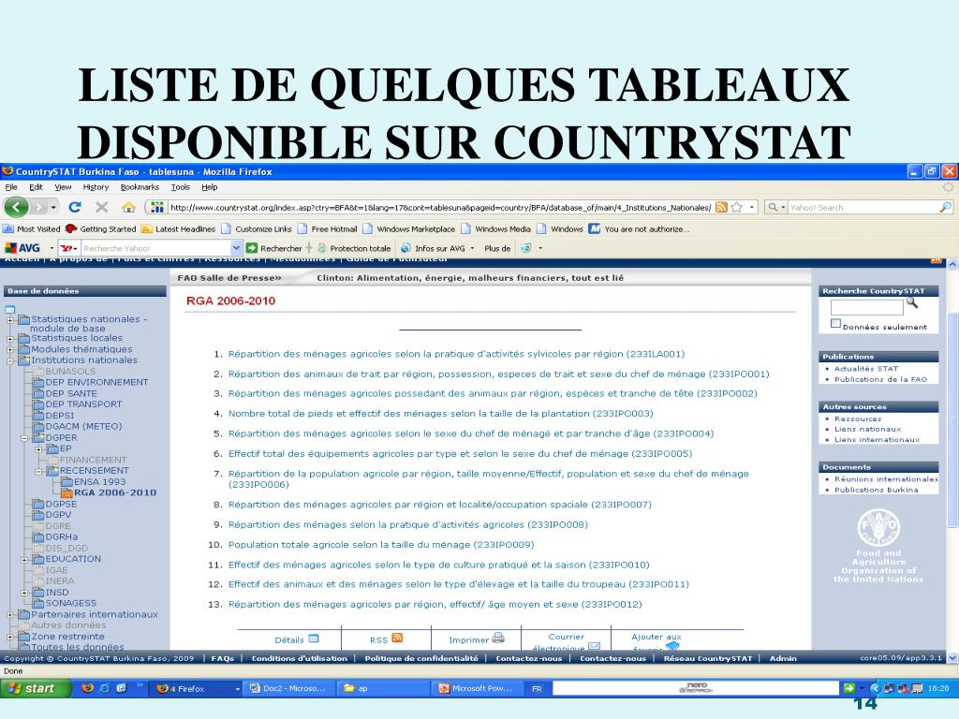Viewport: 959px width, 719px height.
Task: Click the CountrySTAT site favicon in address bar
Action: pos(157,207)
